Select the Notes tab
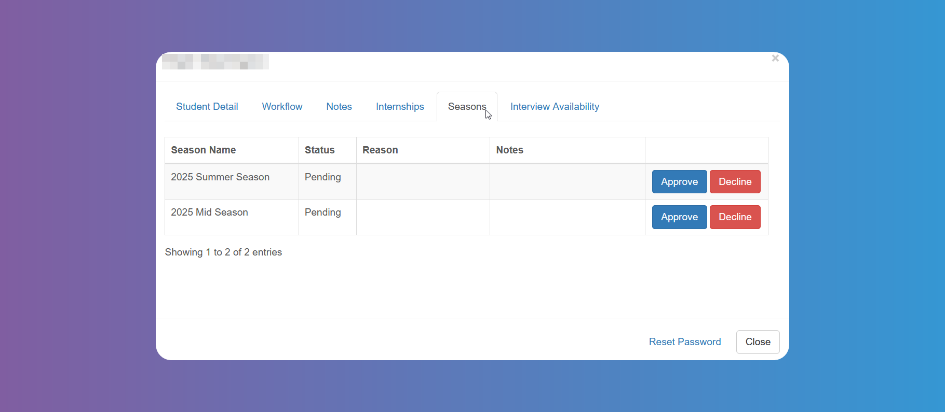The width and height of the screenshot is (945, 412). [339, 107]
